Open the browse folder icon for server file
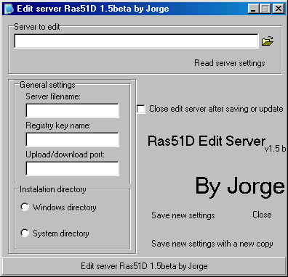 pos(268,41)
